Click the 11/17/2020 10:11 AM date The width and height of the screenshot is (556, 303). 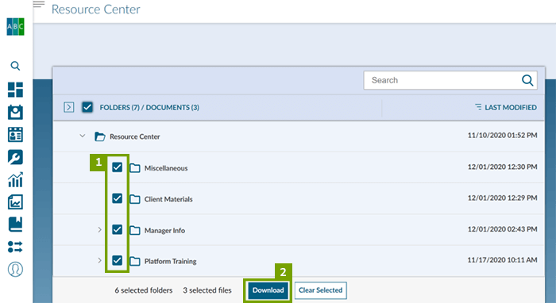(502, 260)
